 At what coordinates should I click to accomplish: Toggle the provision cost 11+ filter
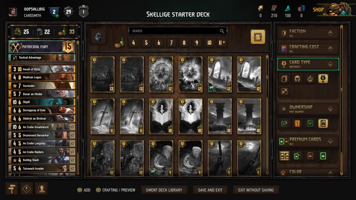click(x=222, y=43)
